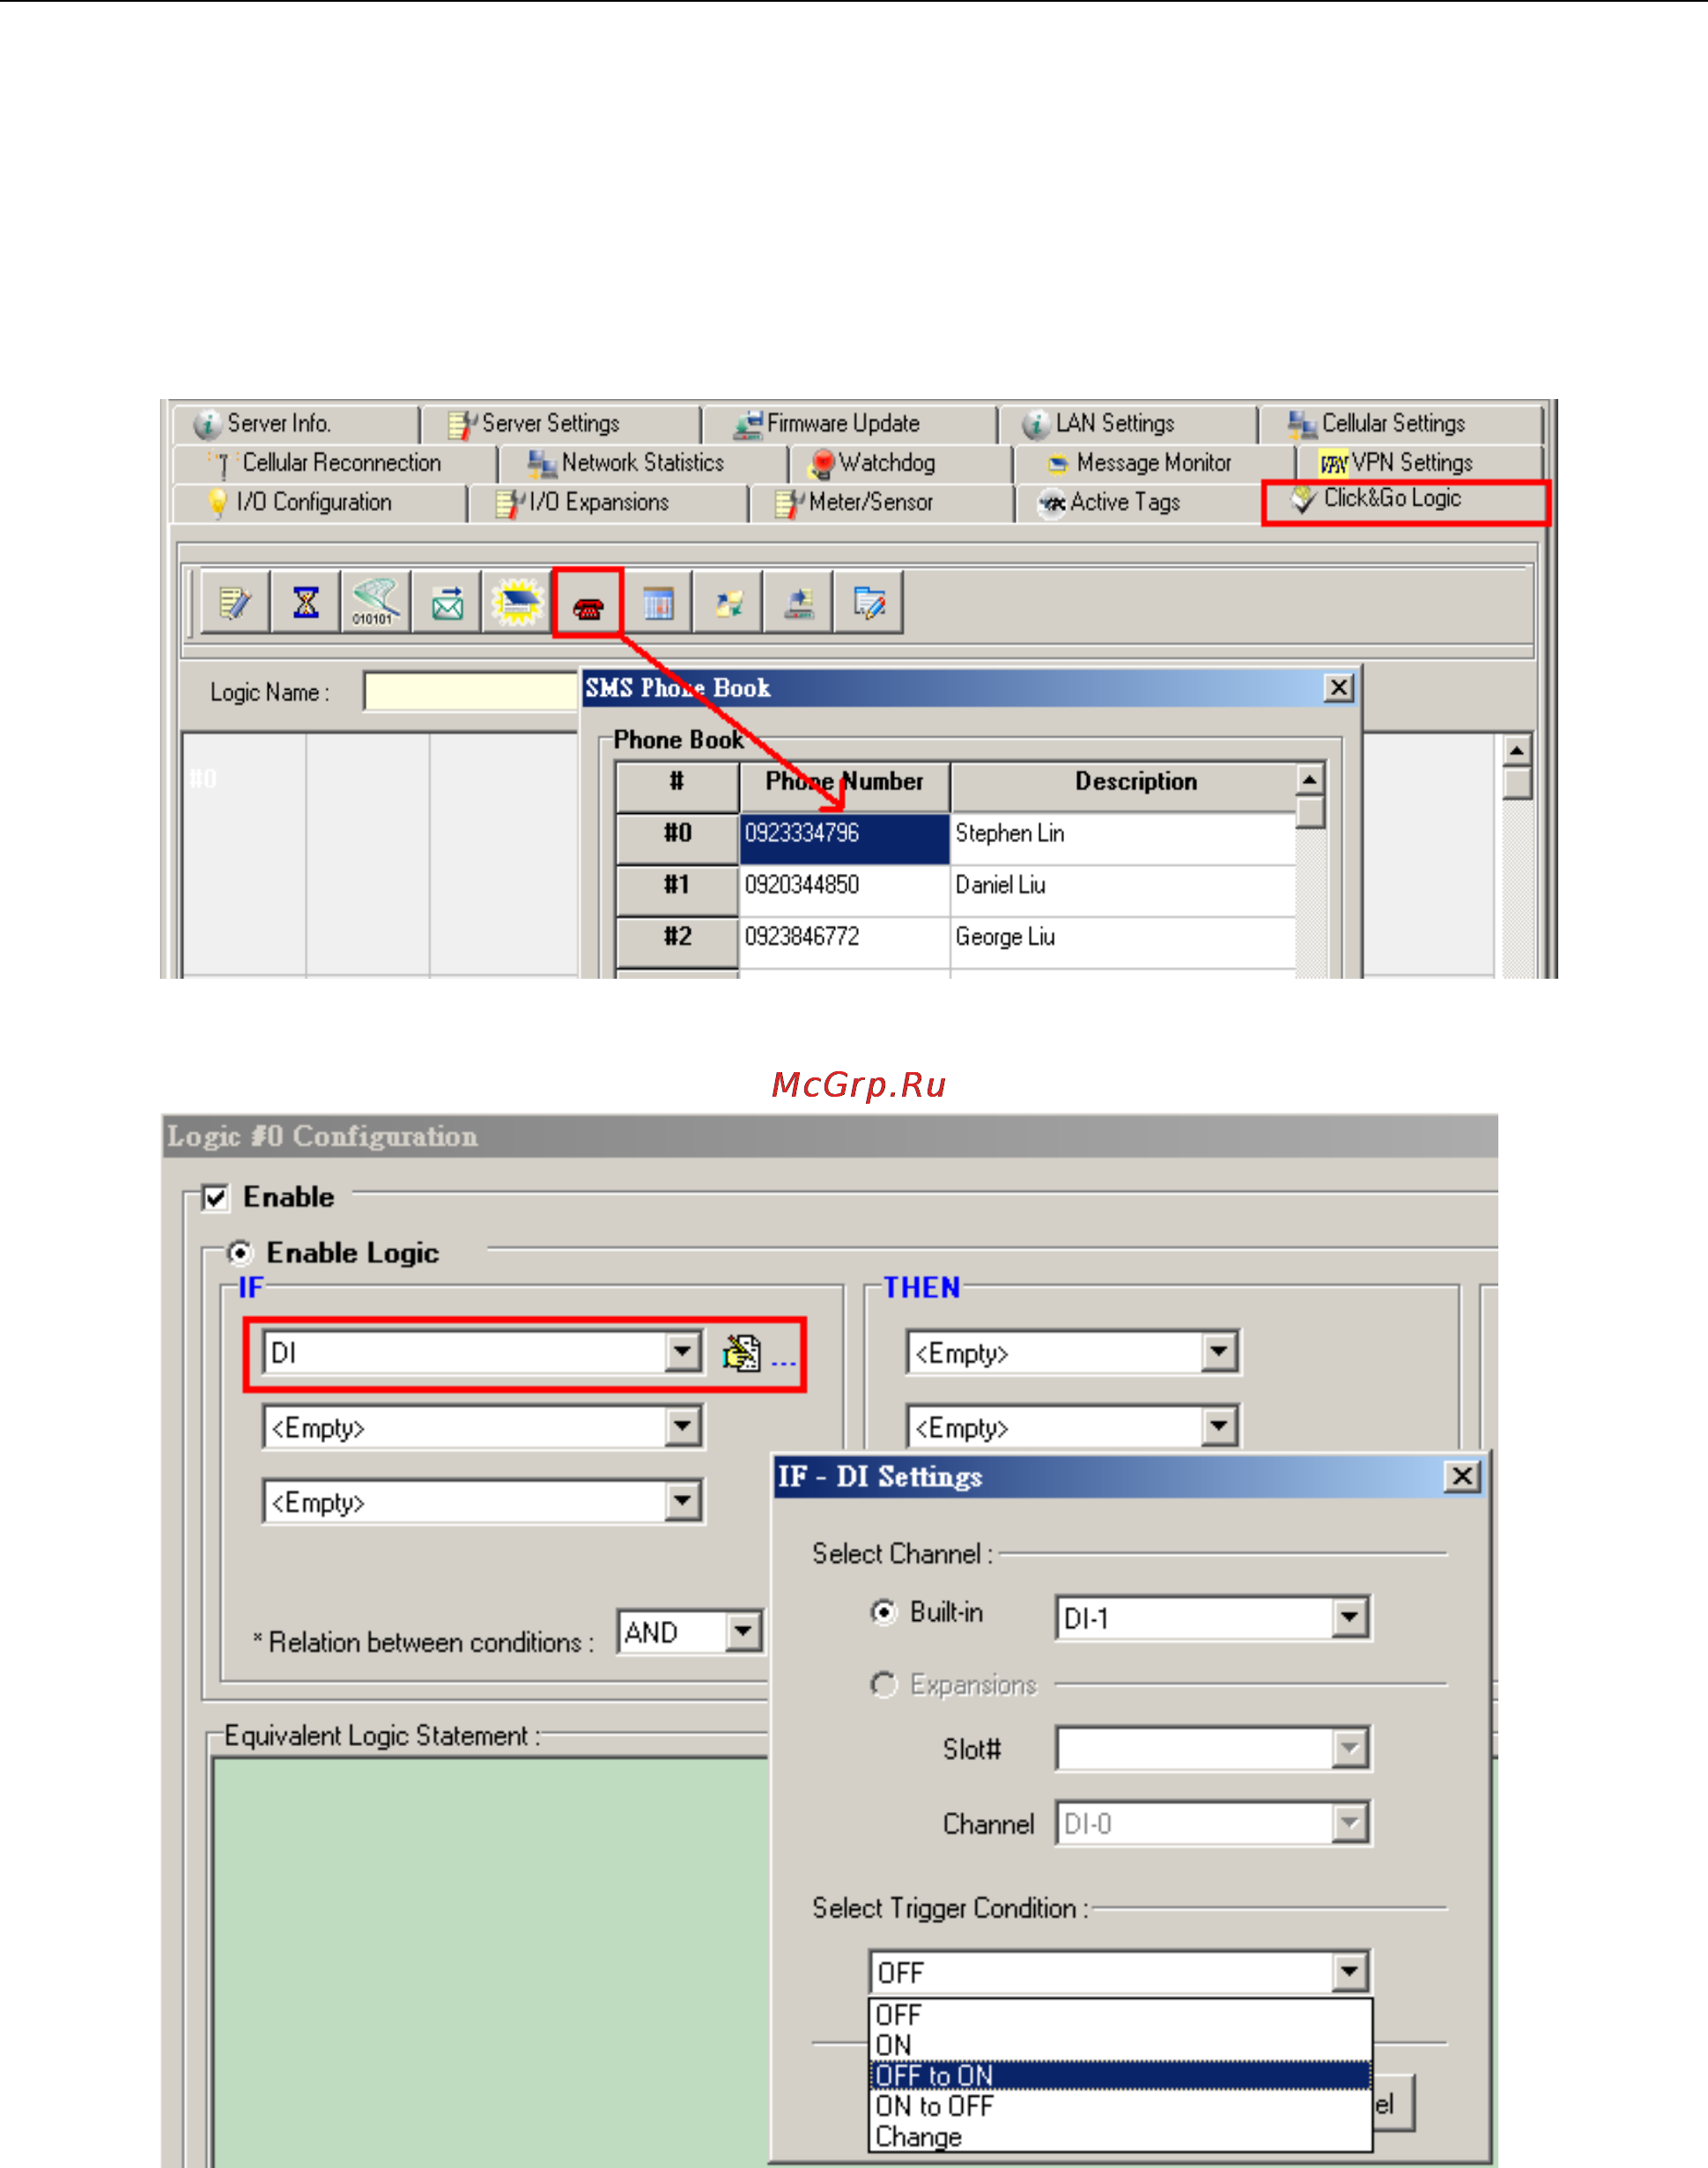The width and height of the screenshot is (1708, 2168).
Task: Select the Daniel Liu description cell
Action: click(1123, 890)
